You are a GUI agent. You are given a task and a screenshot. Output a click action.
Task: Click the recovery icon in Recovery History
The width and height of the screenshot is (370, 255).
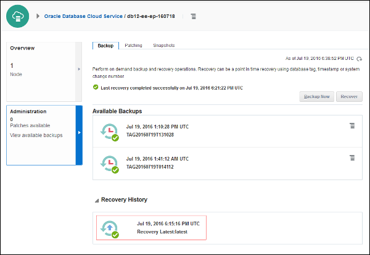pos(110,229)
